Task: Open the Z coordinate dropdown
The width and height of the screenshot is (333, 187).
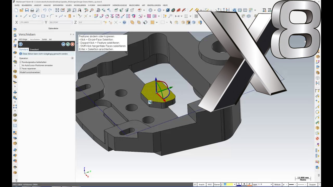Action: [101, 22]
